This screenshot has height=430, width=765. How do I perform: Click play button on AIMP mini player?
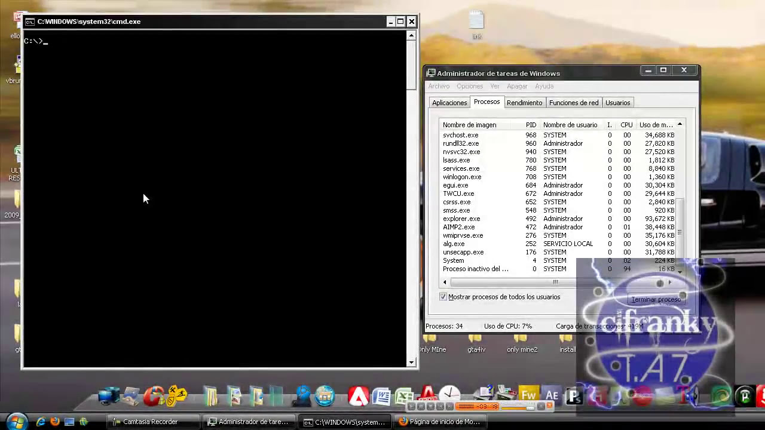coord(411,406)
